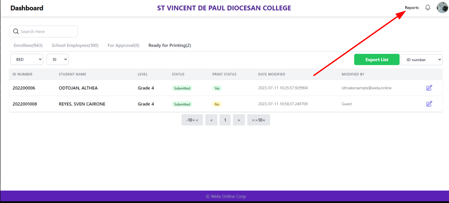Viewport: 449px width, 203px height.
Task: Open the ID number sort dropdown
Action: (x=422, y=59)
